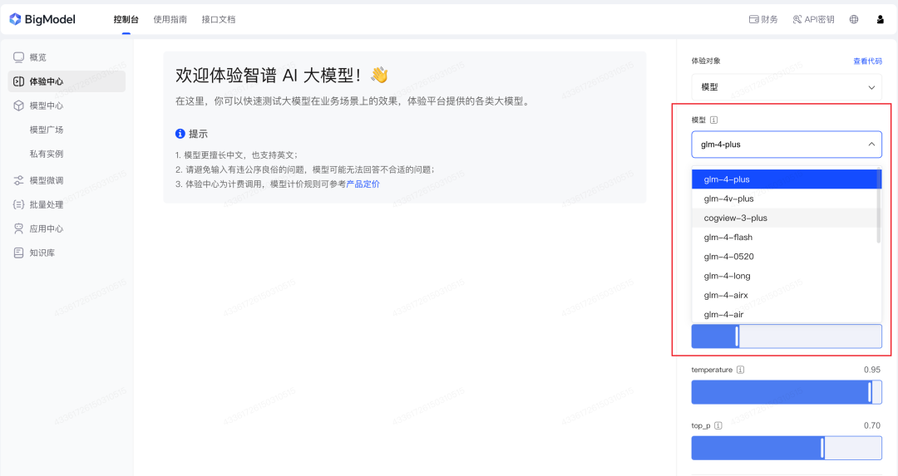
Task: Click the 财务 finance link
Action: click(769, 19)
